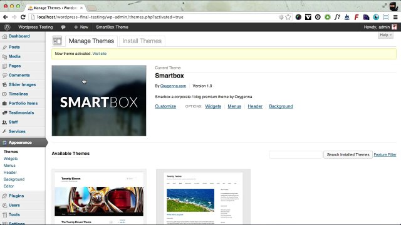The width and height of the screenshot is (401, 225).
Task: Reload the page with refresh icon
Action: [23, 17]
